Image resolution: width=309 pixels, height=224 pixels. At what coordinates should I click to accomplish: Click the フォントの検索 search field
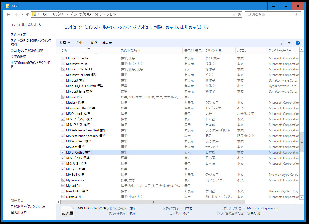(x=273, y=14)
